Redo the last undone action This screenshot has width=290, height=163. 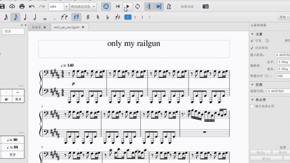point(42,6)
